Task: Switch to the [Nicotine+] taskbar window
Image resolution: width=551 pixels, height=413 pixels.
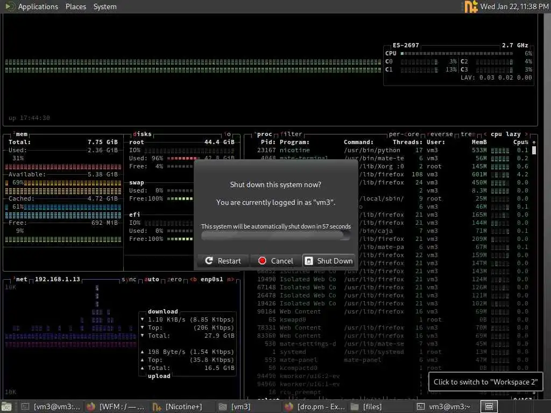Action: [x=178, y=407]
